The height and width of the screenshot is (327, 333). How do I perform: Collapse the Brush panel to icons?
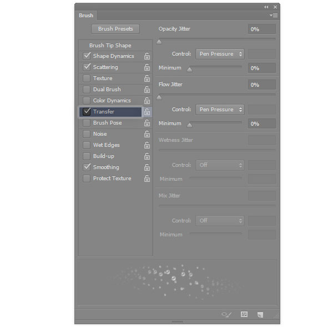point(266,7)
